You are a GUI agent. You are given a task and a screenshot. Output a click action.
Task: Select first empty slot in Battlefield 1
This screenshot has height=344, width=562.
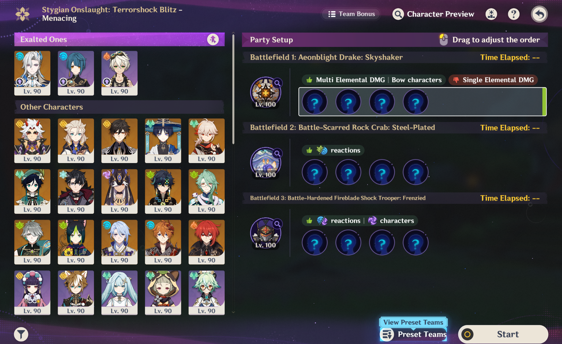[x=315, y=102]
